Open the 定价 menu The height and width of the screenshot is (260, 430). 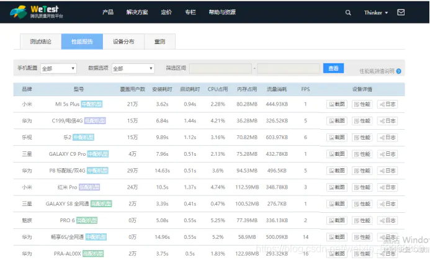pyautogui.click(x=166, y=12)
